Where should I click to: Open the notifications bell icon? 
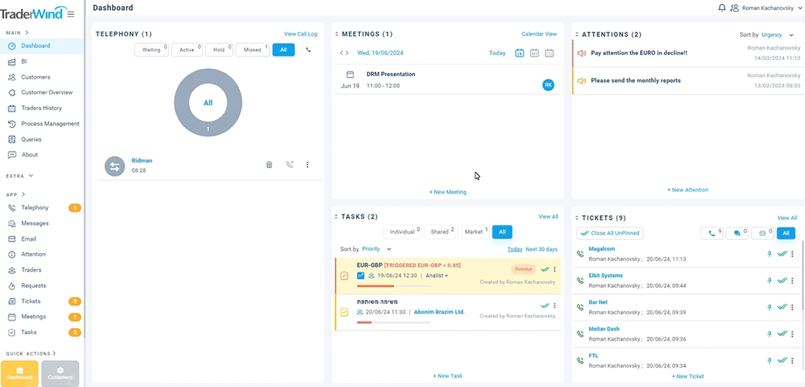(722, 8)
